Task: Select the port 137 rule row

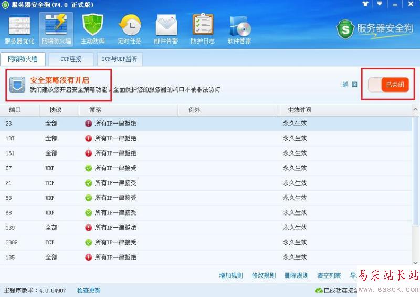Action: [x=206, y=138]
